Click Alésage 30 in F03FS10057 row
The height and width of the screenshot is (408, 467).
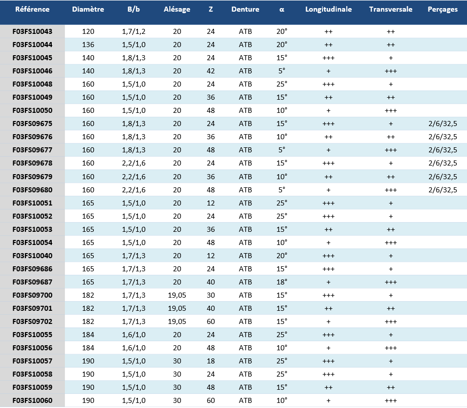pyautogui.click(x=177, y=361)
